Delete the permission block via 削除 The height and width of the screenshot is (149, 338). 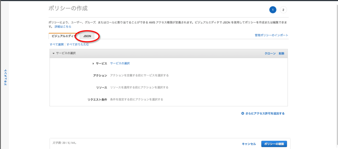(x=281, y=53)
